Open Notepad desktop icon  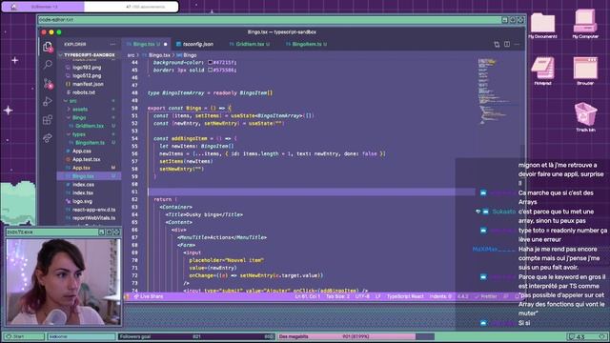coord(542,71)
